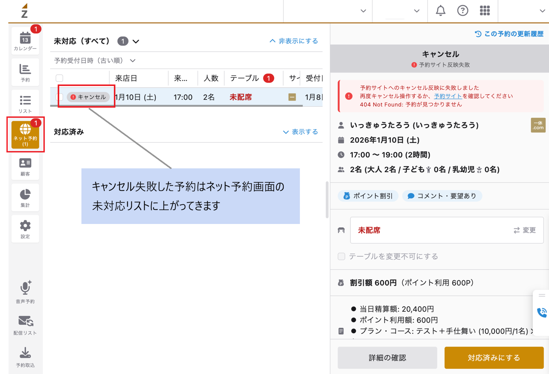Open the カレンダー calendar sidebar icon
This screenshot has width=549, height=374.
coord(25,41)
